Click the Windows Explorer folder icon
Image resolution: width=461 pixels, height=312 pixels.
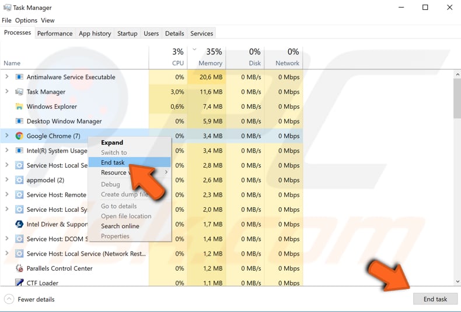pyautogui.click(x=19, y=107)
